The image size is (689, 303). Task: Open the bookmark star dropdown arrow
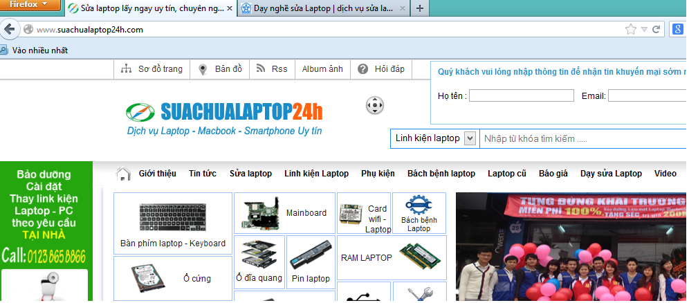click(x=644, y=30)
